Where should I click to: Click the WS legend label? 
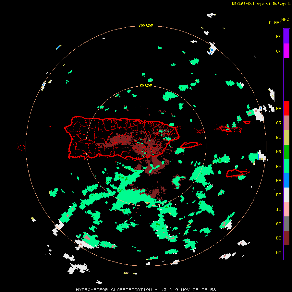pyautogui.click(x=278, y=180)
